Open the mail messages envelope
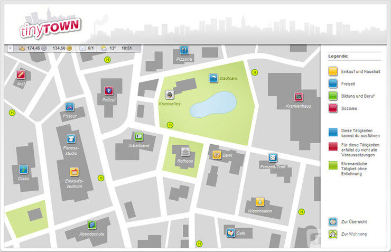This screenshot has height=252, width=391. [82, 48]
